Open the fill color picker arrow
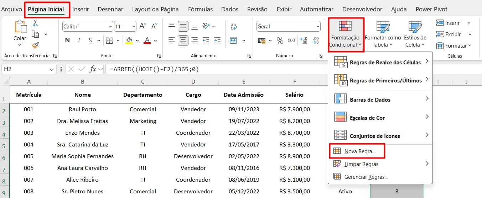Viewport: 482px width, 198px height. tap(138, 40)
